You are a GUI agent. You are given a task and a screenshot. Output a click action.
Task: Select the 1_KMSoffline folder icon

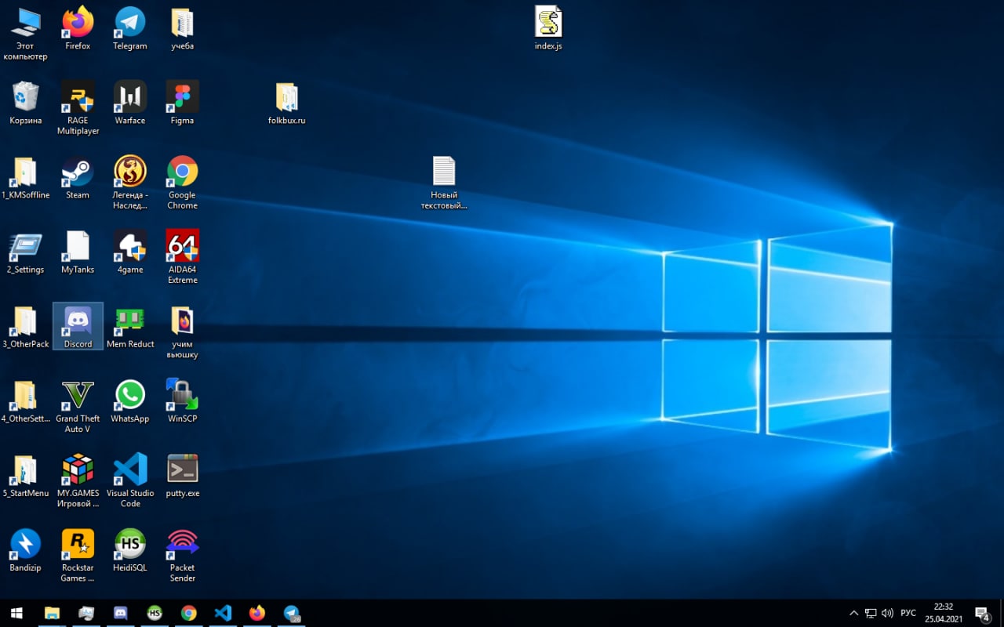tap(25, 178)
